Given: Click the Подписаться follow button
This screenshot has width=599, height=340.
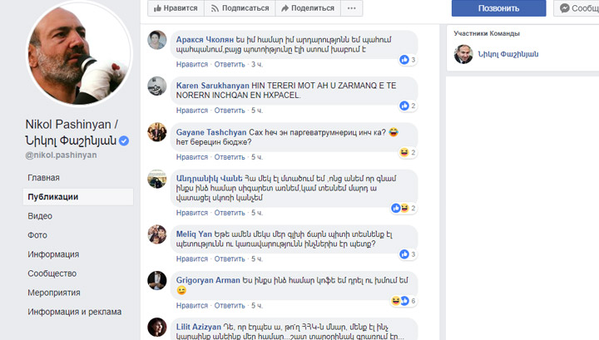Looking at the screenshot, I should pos(240,8).
